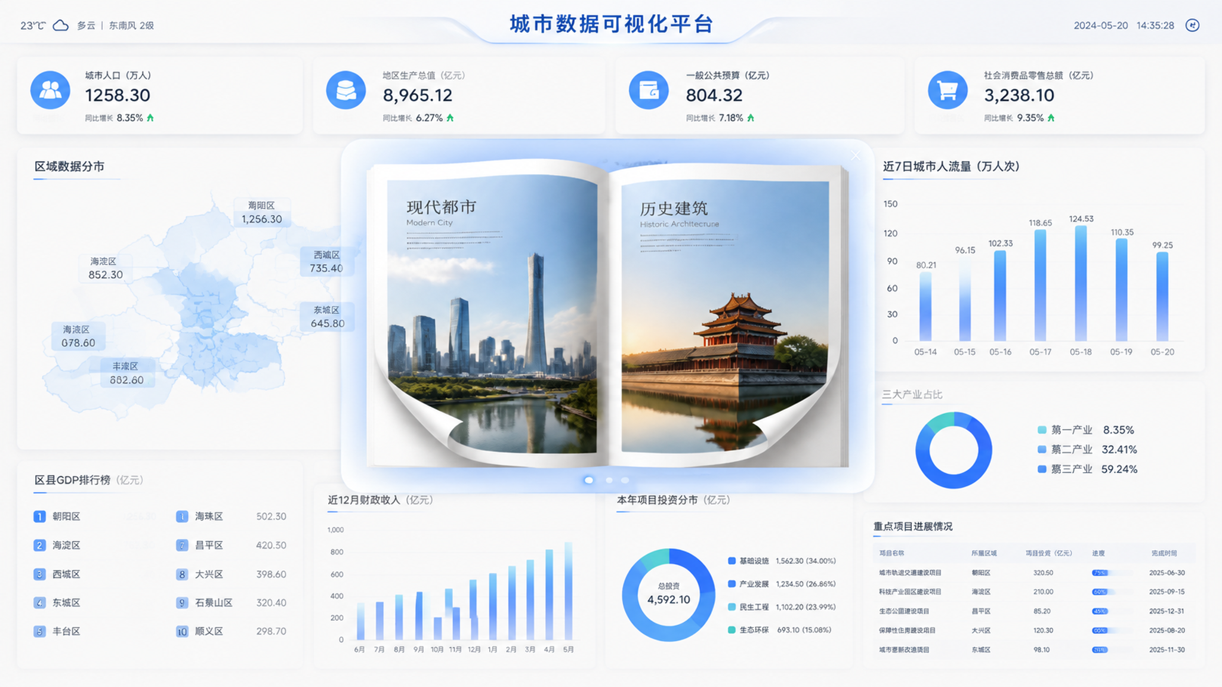Click the city population people icon
Screen dimensions: 1222x687
click(50, 90)
